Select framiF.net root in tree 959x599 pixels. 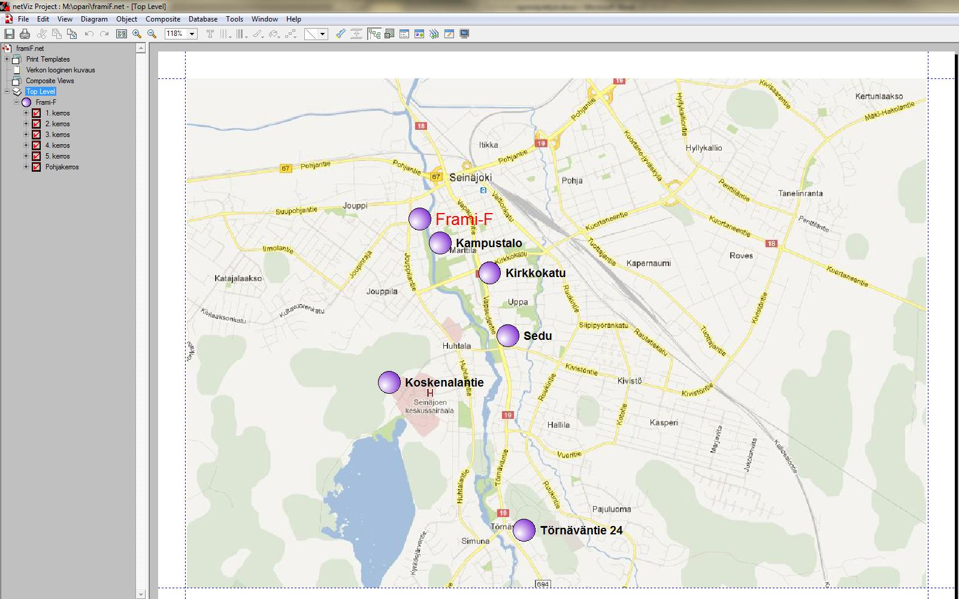click(30, 48)
